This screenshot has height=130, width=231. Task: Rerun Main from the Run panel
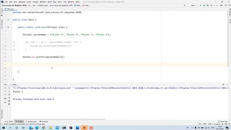point(5,88)
